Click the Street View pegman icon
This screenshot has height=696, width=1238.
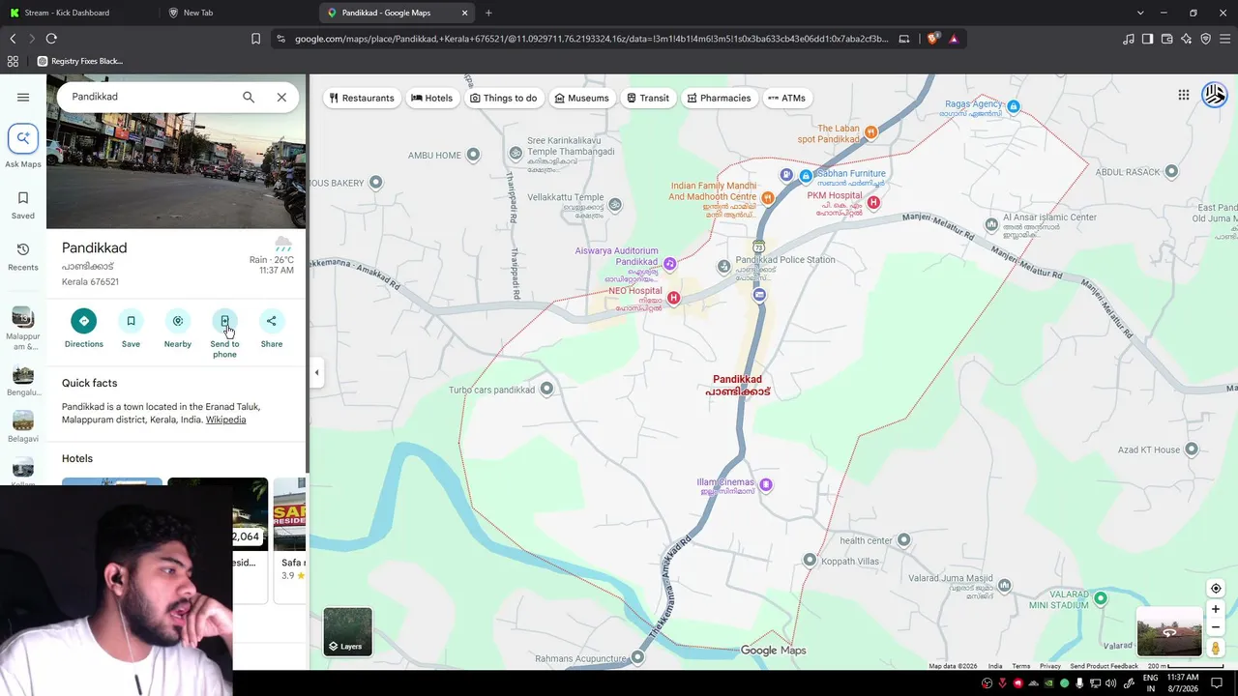click(x=1216, y=648)
